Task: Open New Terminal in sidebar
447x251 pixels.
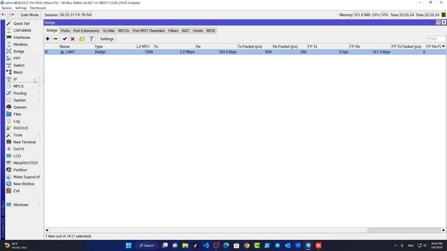Action: [24, 142]
